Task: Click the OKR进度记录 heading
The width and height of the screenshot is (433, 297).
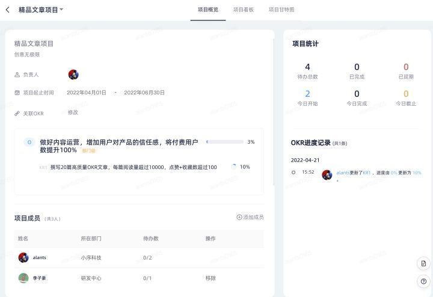Action: (x=311, y=142)
